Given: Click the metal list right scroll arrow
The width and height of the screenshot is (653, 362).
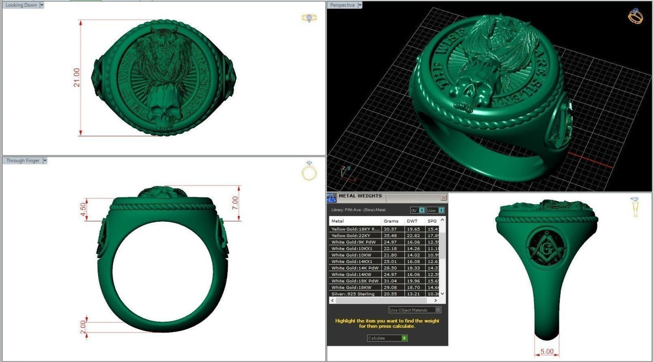Looking at the screenshot, I should pyautogui.click(x=436, y=300).
